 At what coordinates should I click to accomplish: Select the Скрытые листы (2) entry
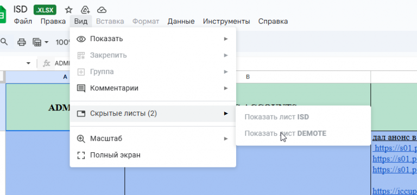click(153, 114)
